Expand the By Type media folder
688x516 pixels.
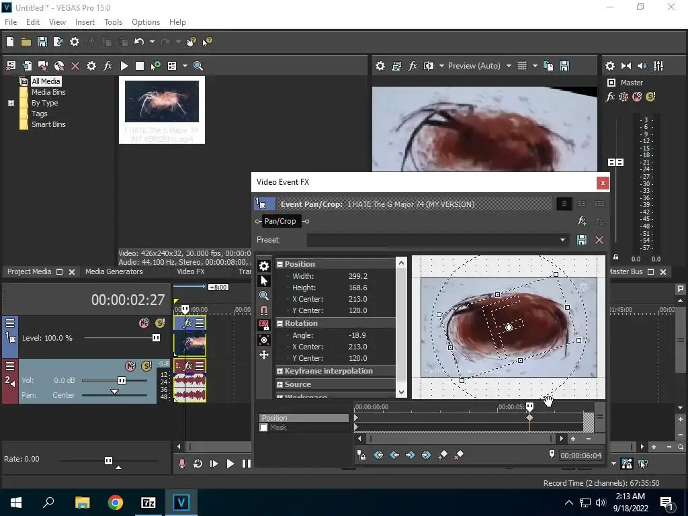[x=11, y=103]
